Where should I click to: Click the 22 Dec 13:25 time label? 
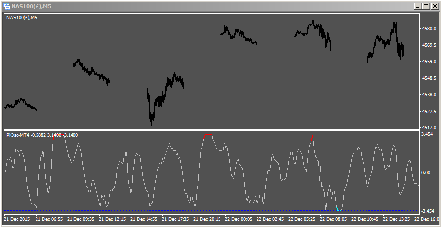click(x=396, y=219)
